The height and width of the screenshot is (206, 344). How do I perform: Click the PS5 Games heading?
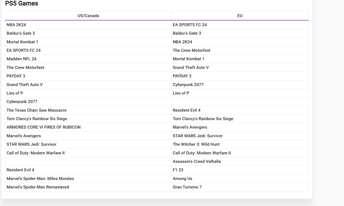tap(22, 4)
